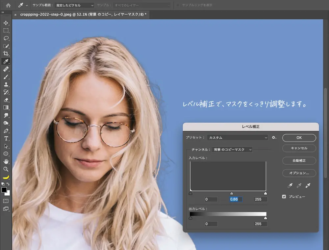This screenshot has height=250, width=329.
Task: Click the white point eyedropper in Levels
Action: [308, 186]
